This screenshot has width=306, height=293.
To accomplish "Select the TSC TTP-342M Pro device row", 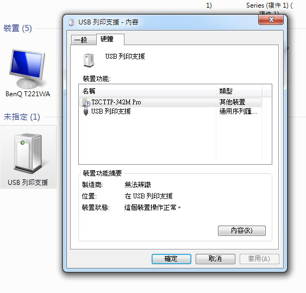I will pyautogui.click(x=170, y=102).
